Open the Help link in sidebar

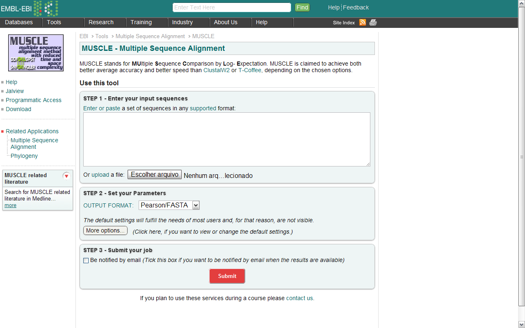11,82
